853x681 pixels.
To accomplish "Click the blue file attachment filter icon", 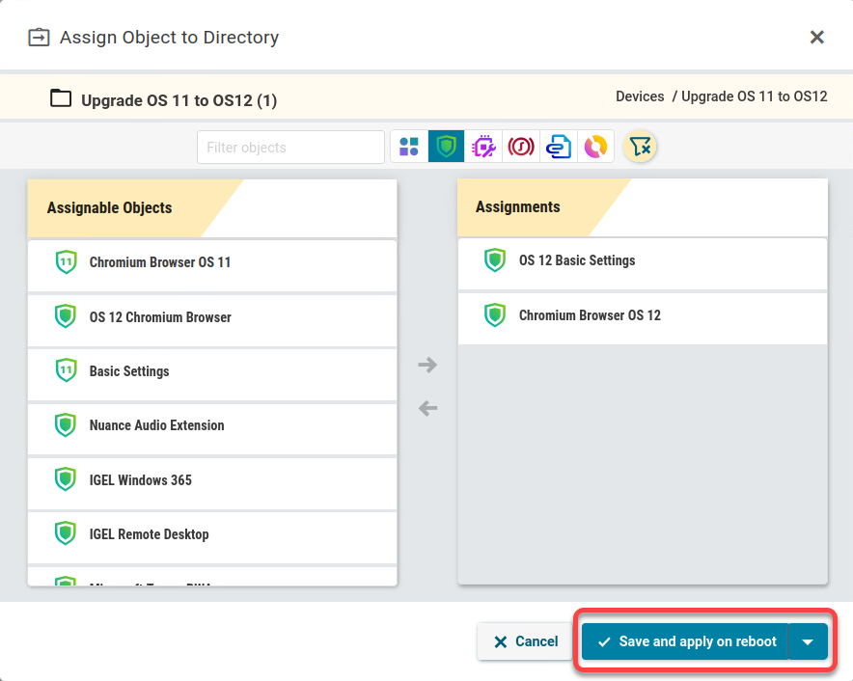I will pos(559,147).
